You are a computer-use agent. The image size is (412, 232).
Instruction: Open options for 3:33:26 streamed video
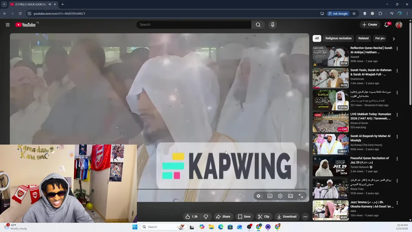[x=397, y=92]
